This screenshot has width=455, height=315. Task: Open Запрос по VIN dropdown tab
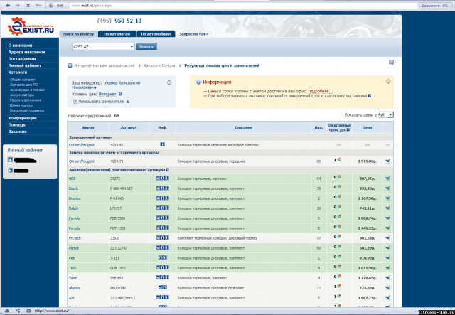[x=194, y=33]
